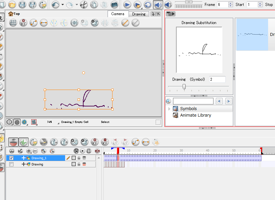Viewport: 275px width, 200px height.
Task: Decrease the Start value with down stepper
Action: point(260,6)
